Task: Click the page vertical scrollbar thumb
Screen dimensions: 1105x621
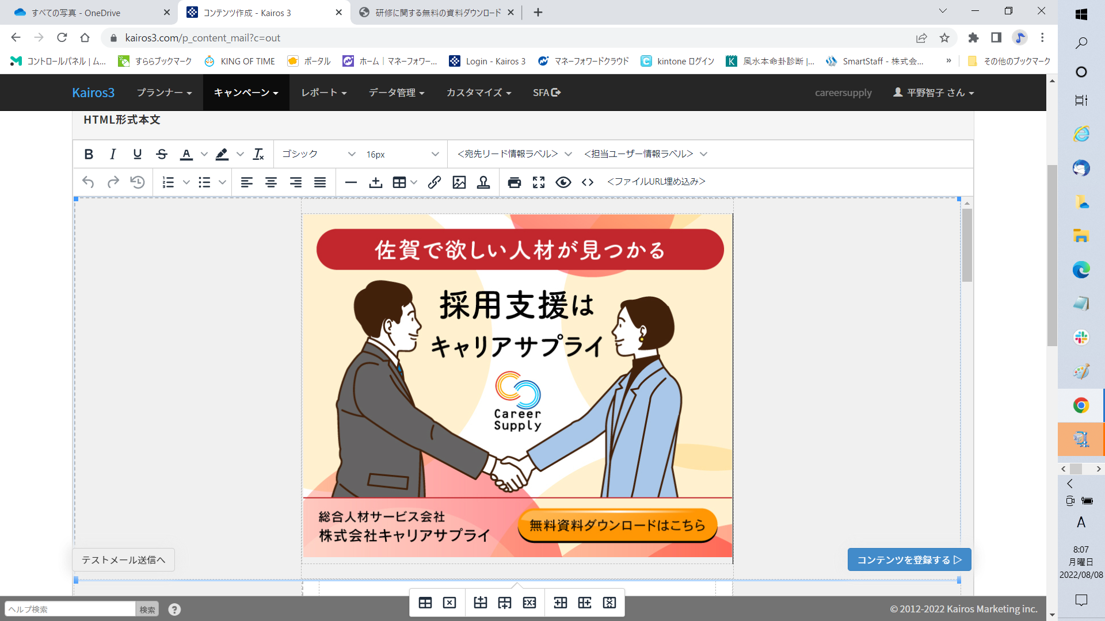Action: click(1052, 256)
